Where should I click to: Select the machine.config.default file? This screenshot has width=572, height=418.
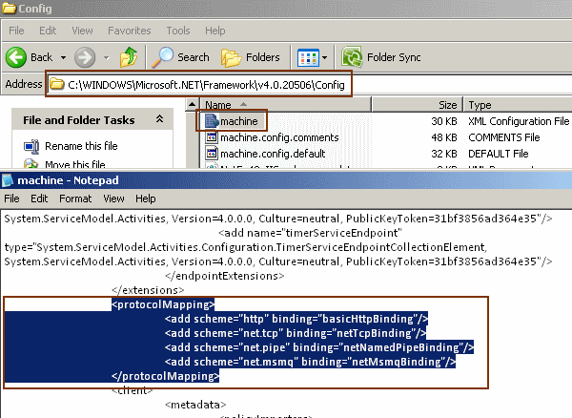[x=259, y=154]
